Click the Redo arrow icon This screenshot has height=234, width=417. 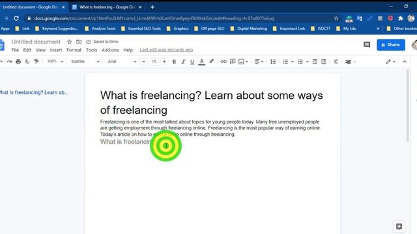tap(9, 62)
